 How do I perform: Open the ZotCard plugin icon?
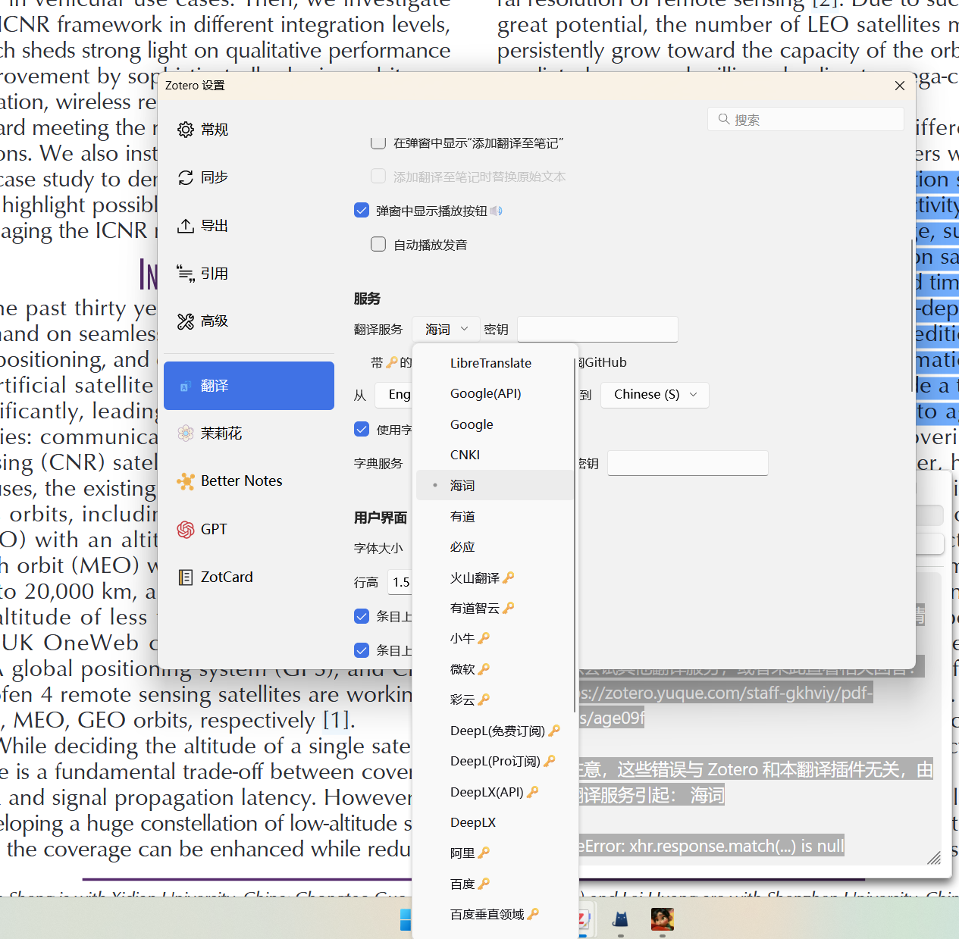coord(186,577)
